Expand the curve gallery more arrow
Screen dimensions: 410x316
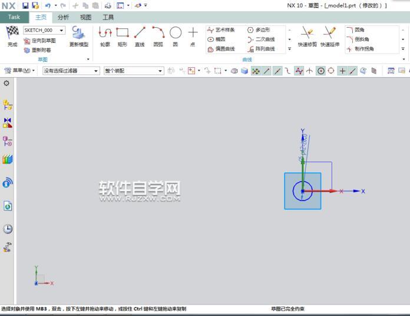(290, 49)
